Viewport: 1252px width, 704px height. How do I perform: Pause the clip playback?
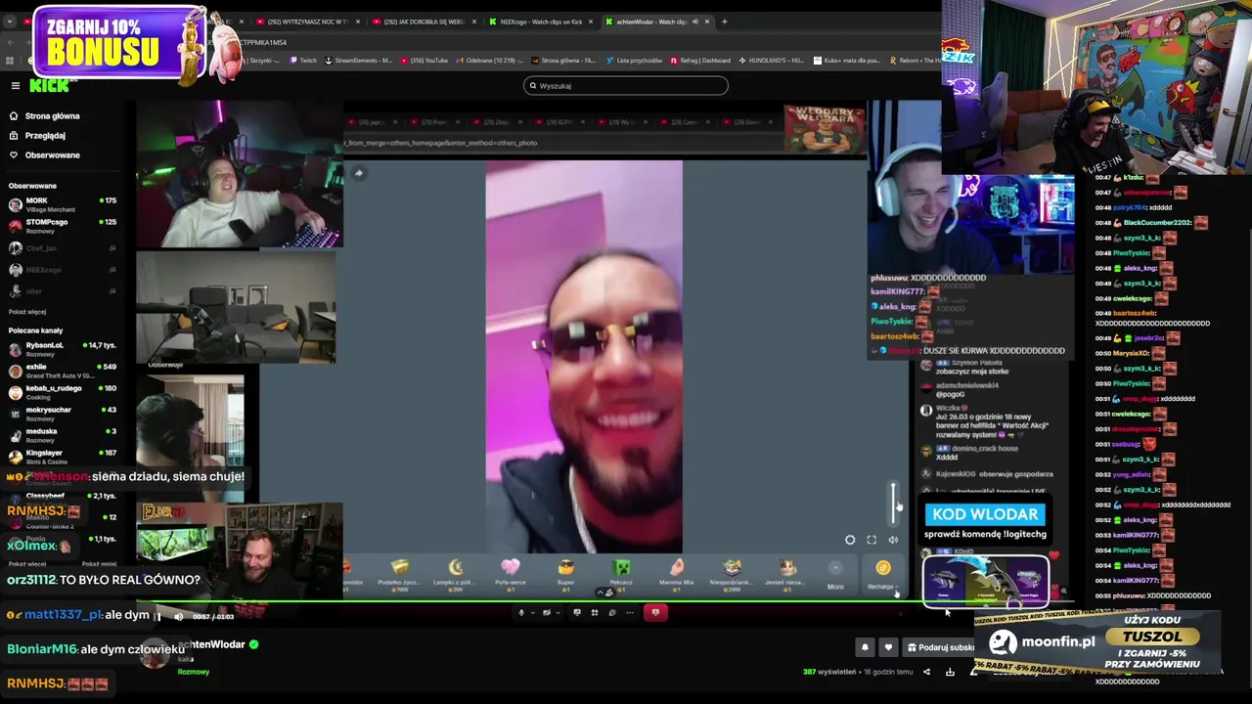[156, 617]
